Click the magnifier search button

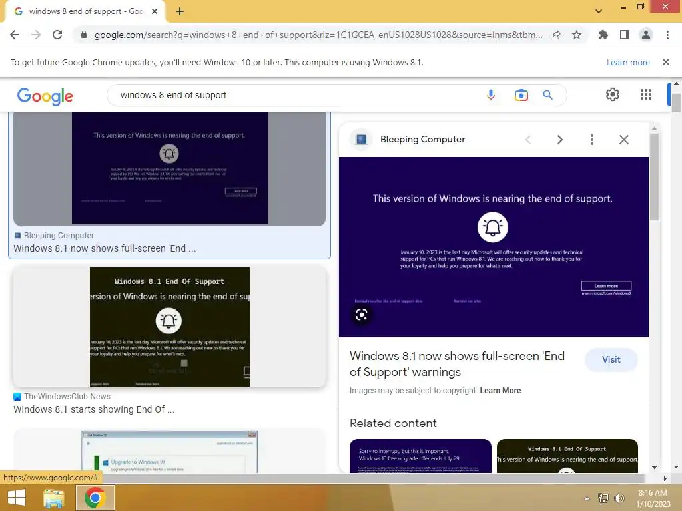[x=547, y=95]
